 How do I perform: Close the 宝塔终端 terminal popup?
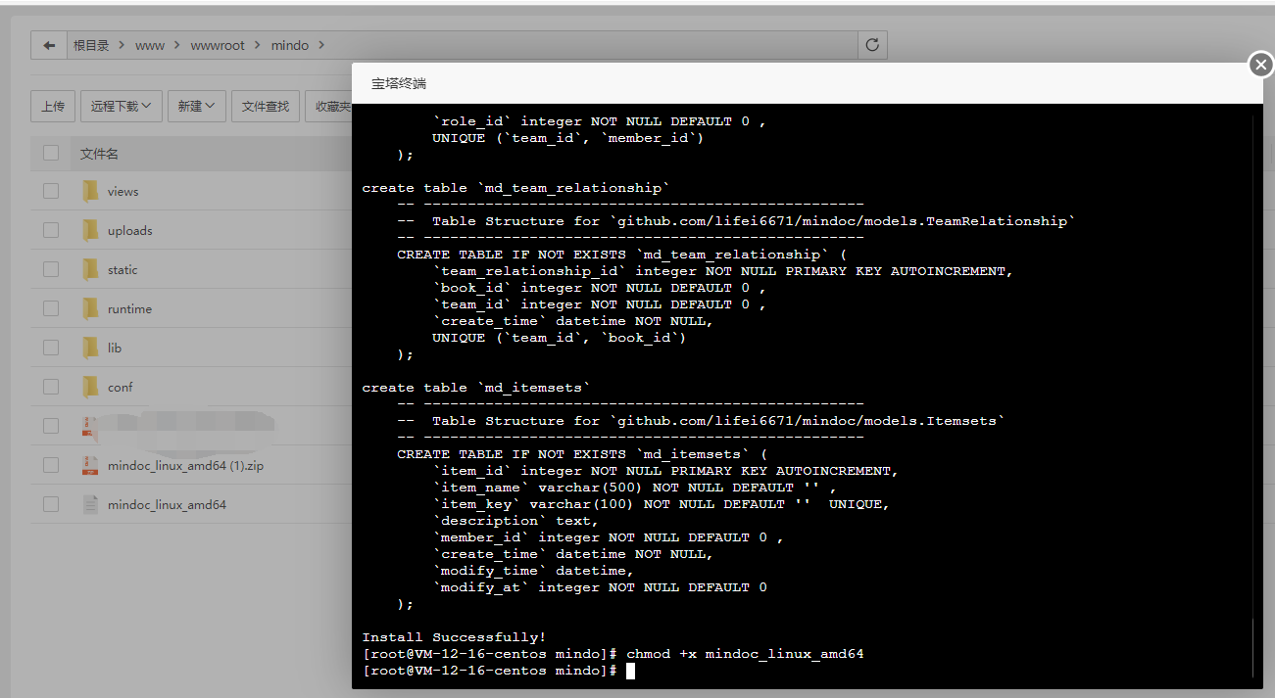(1260, 65)
